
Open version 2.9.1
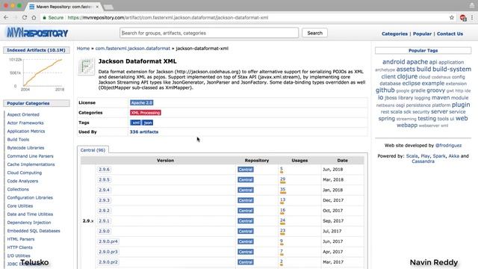(104, 221)
